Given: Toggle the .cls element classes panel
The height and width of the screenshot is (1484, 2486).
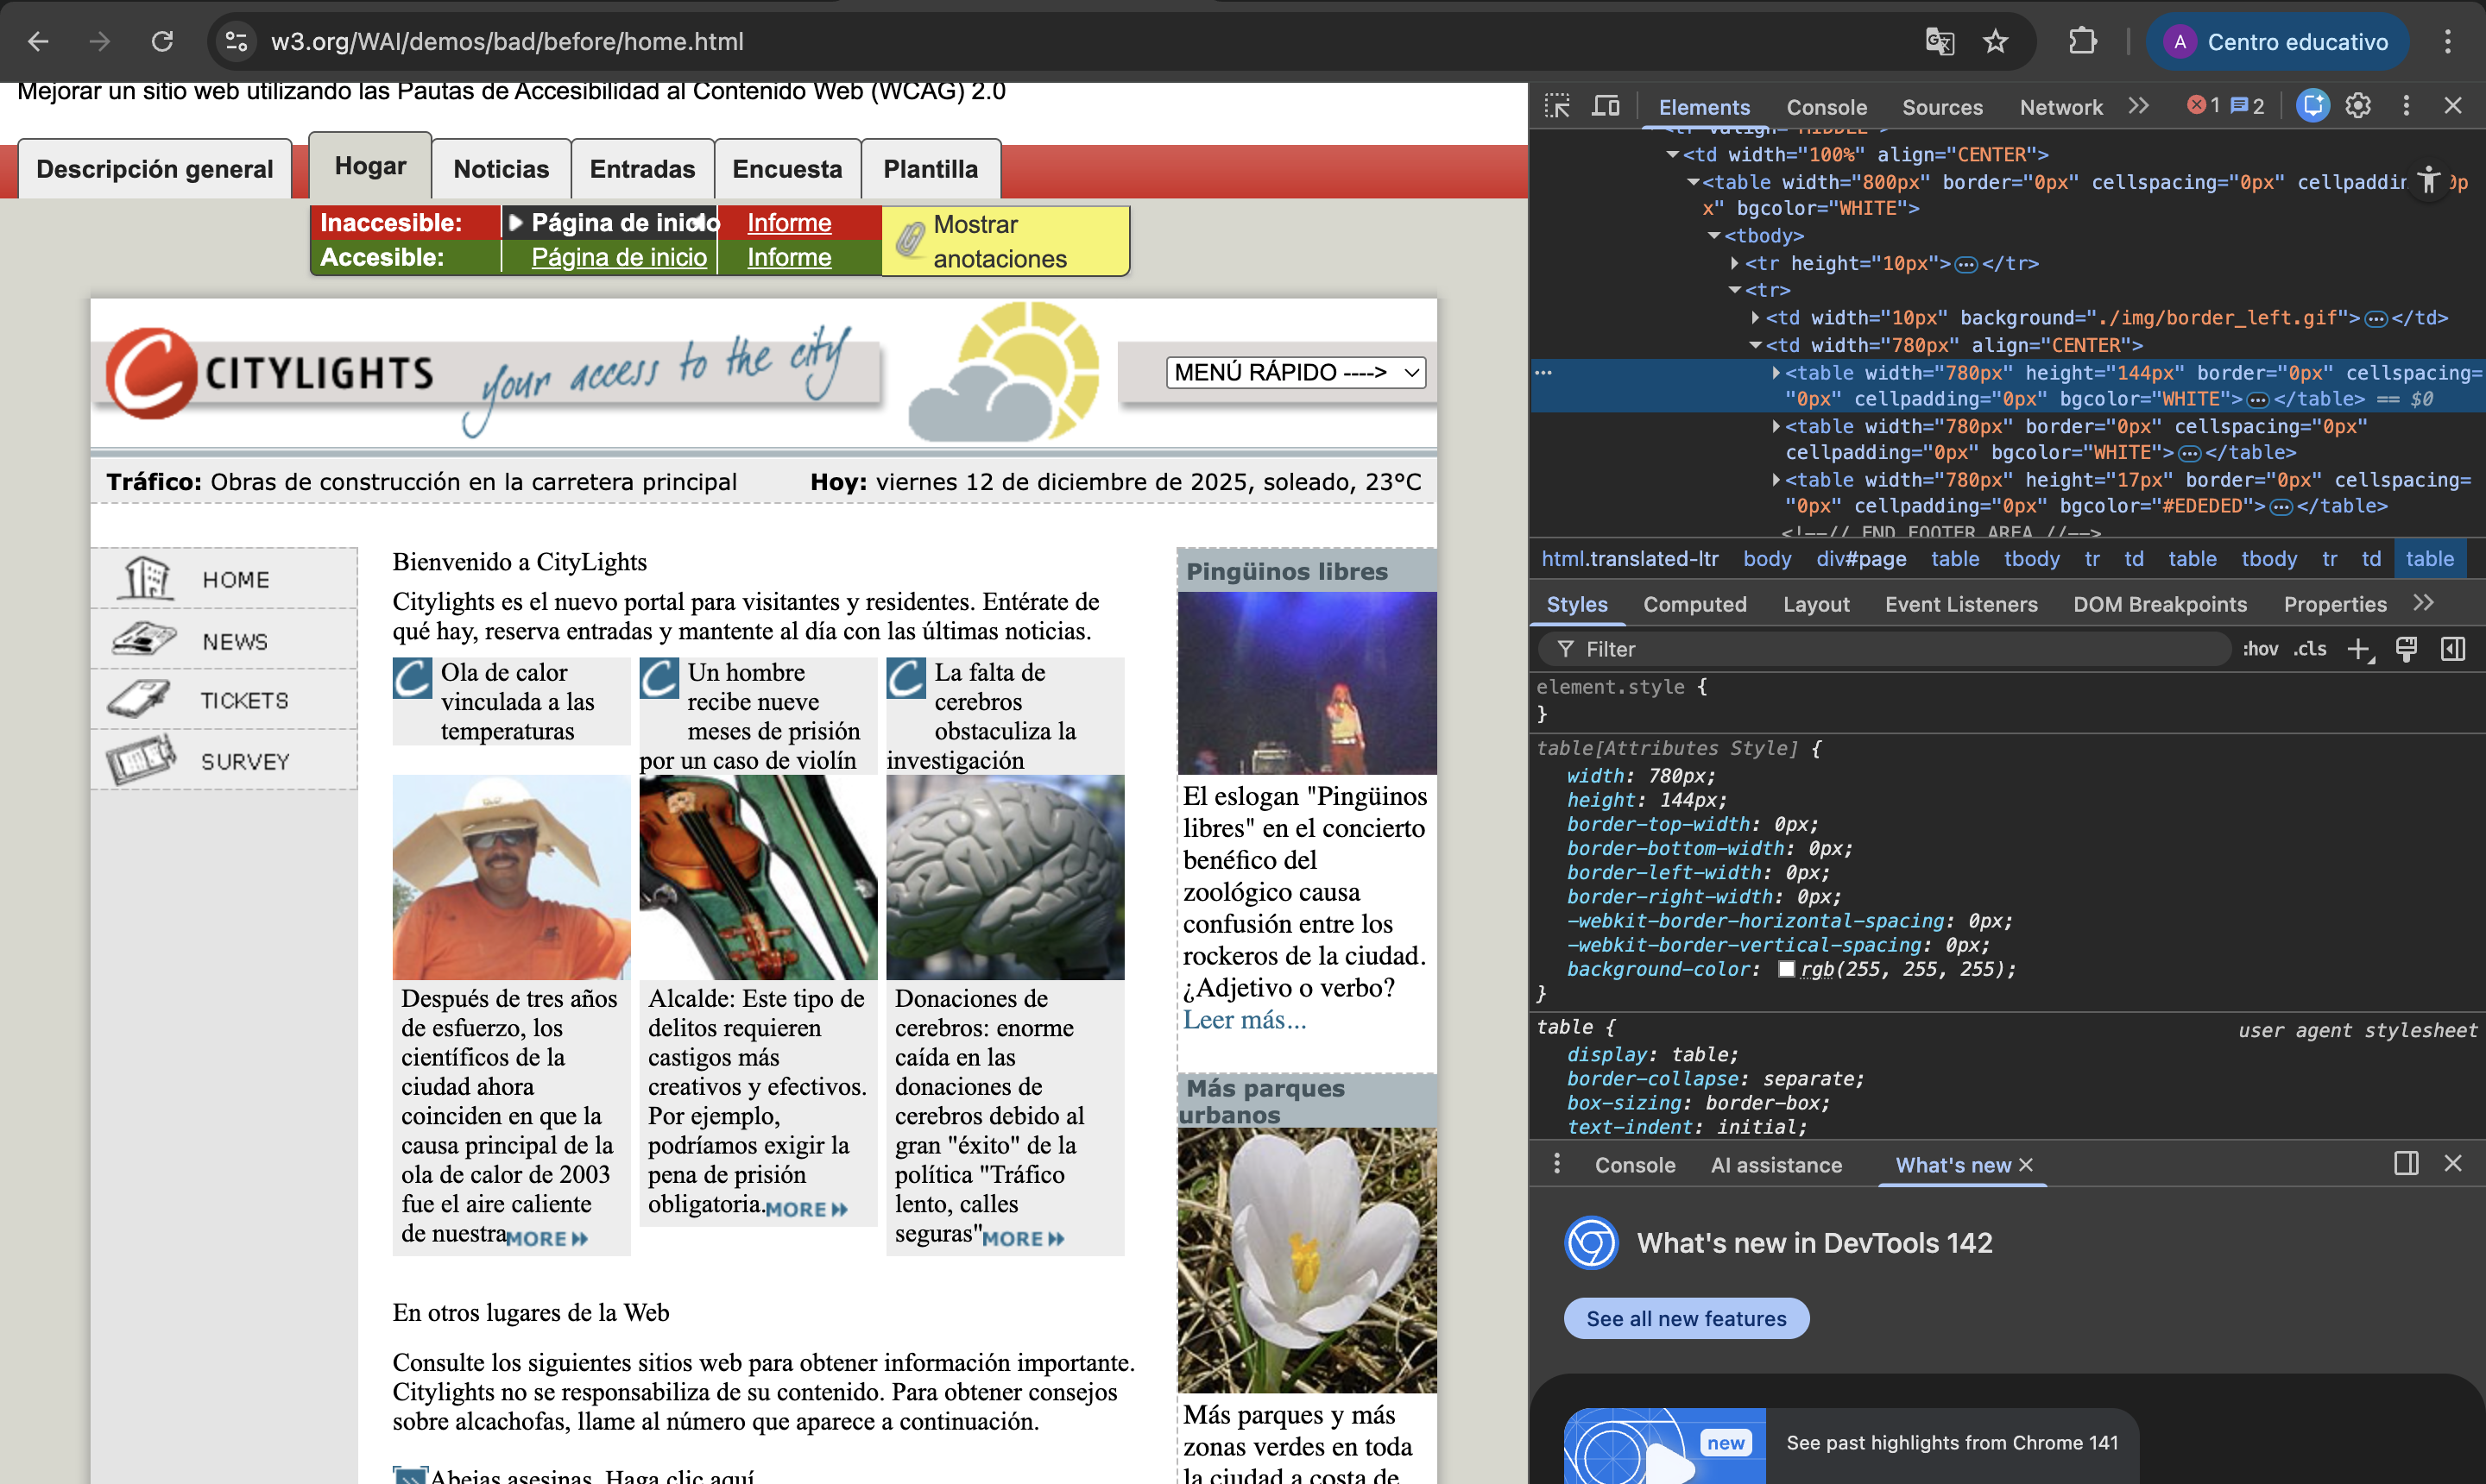Looking at the screenshot, I should point(2310,649).
